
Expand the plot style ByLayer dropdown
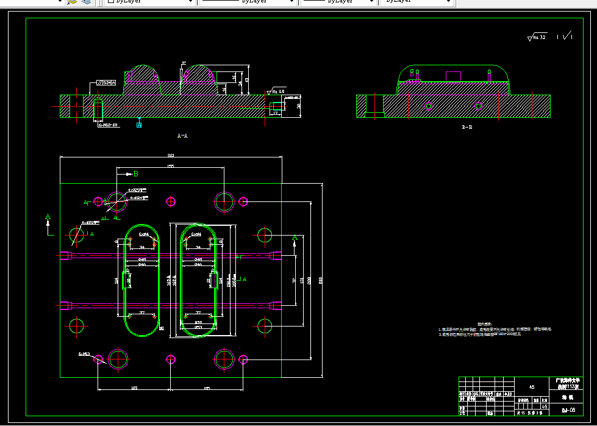tap(416, 2)
